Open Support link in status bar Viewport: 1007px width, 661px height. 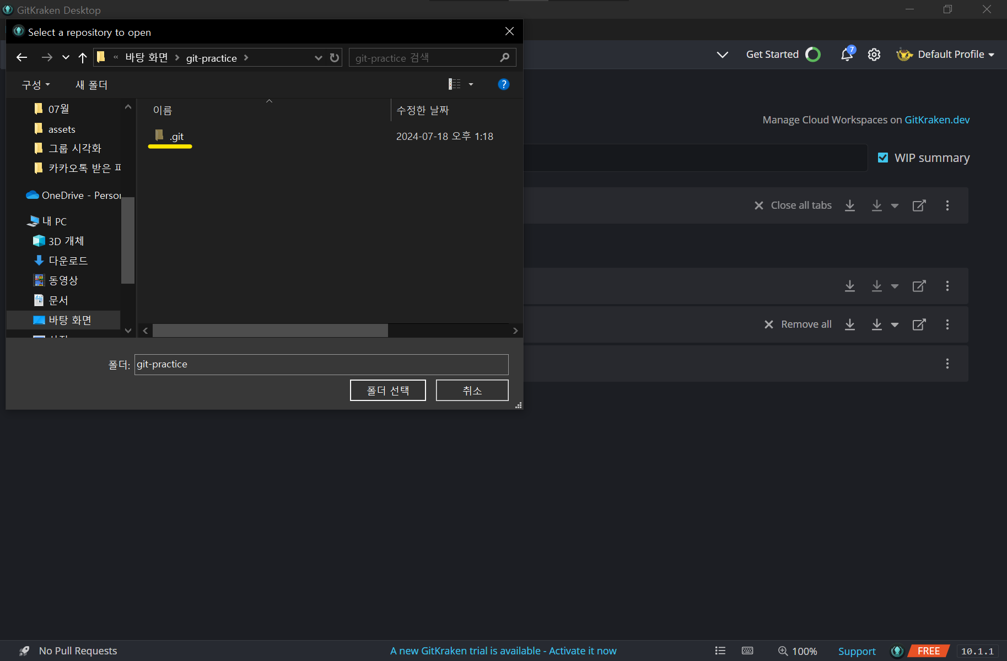click(857, 651)
